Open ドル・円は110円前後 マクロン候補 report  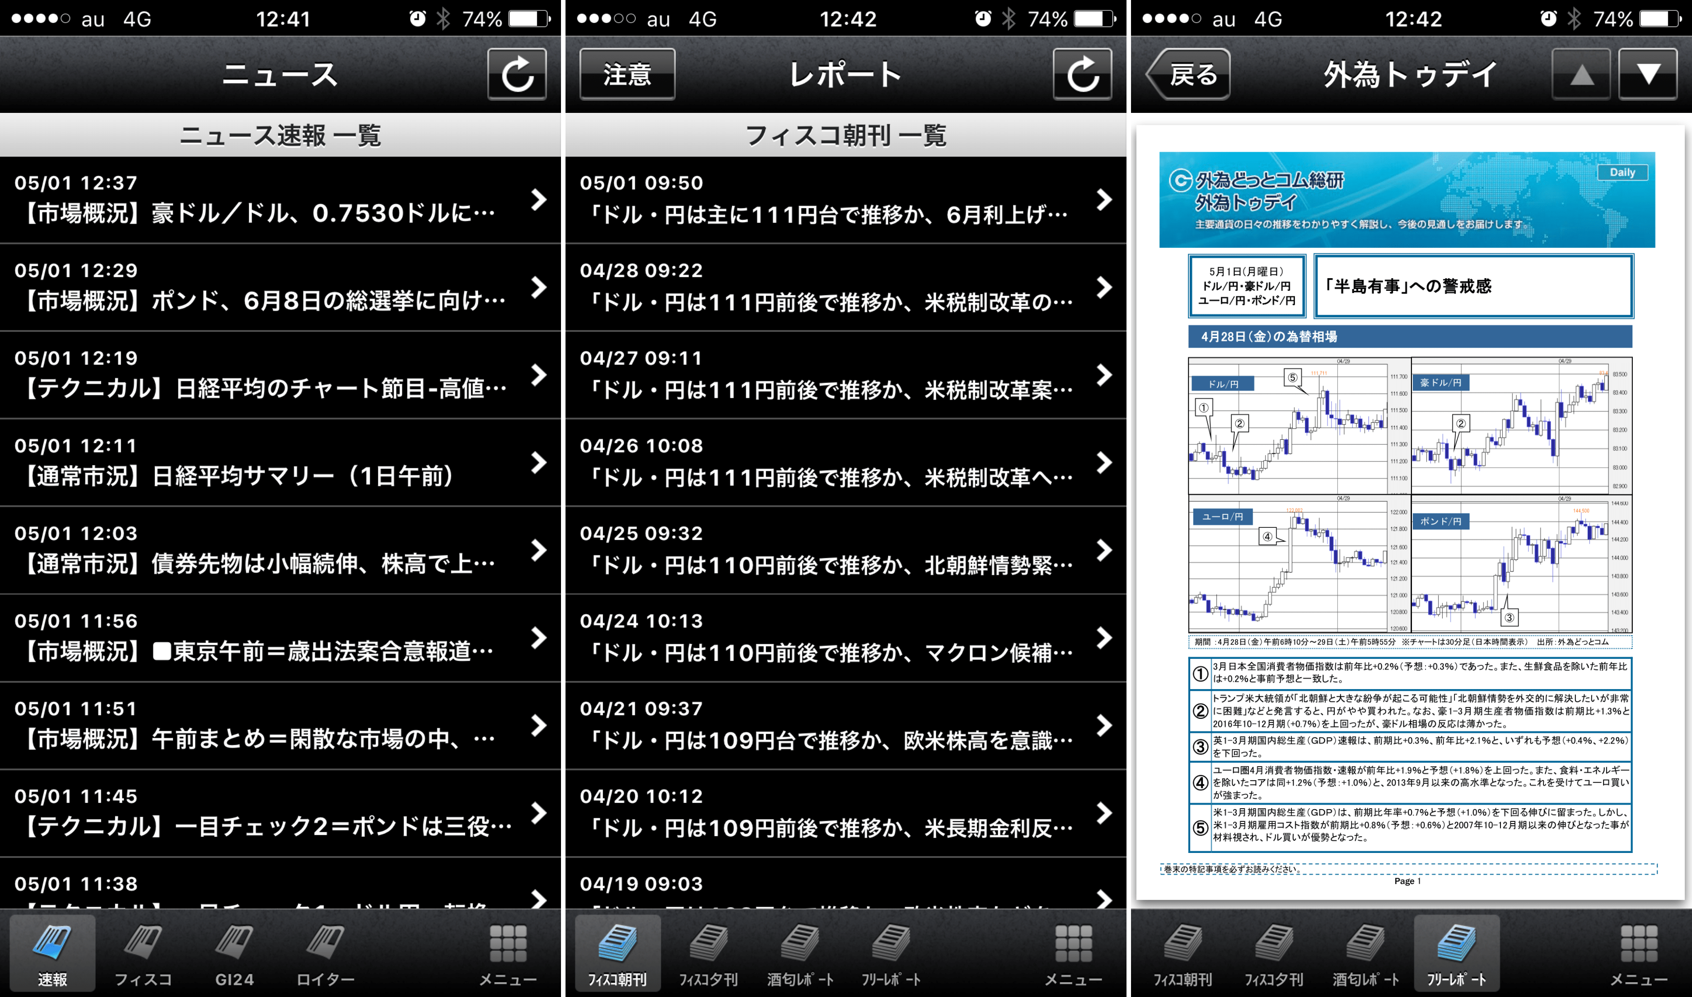coord(846,638)
